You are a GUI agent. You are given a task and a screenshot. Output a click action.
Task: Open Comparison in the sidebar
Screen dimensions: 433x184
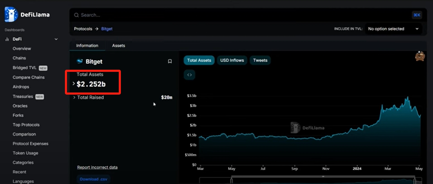[24, 134]
